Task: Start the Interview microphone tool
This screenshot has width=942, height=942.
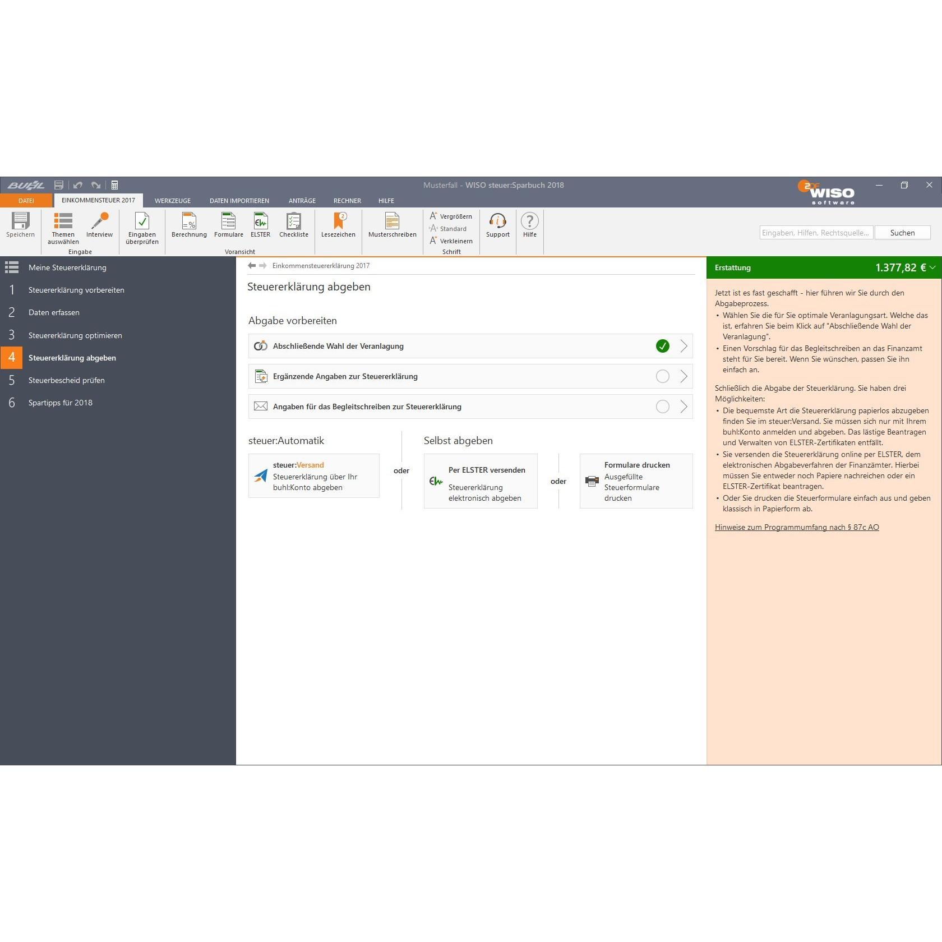Action: tap(100, 225)
